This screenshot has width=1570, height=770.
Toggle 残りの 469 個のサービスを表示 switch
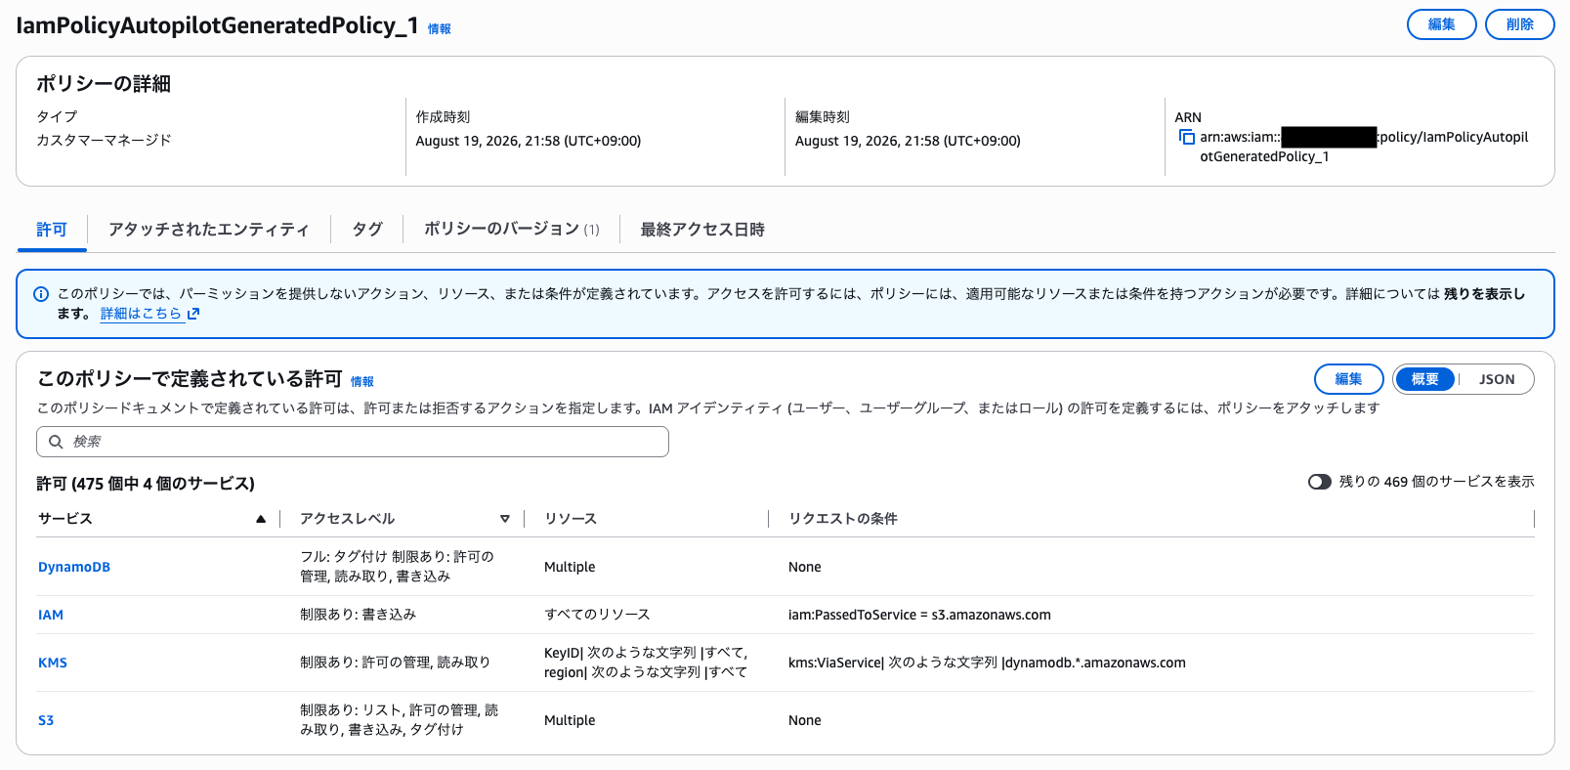pyautogui.click(x=1320, y=482)
